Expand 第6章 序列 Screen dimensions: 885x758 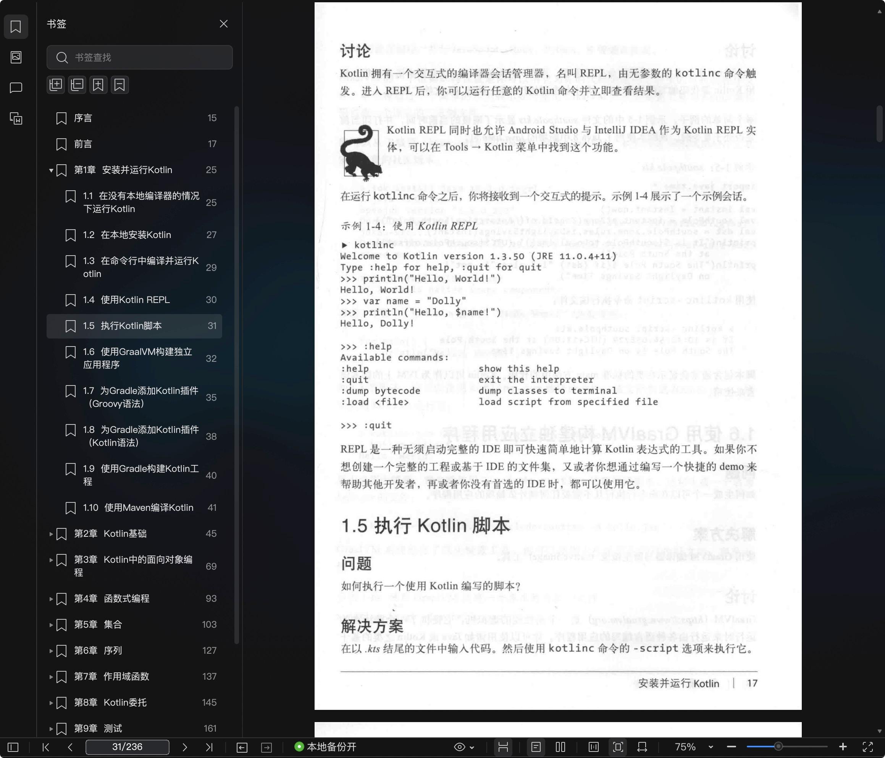51,651
